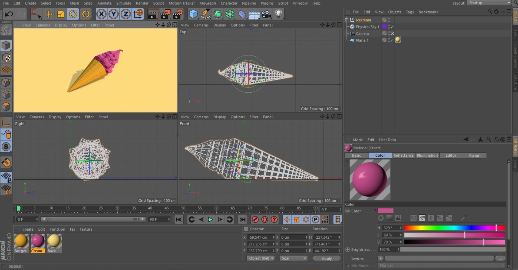Switch to Polygons mode
The image size is (518, 270).
click(6, 107)
